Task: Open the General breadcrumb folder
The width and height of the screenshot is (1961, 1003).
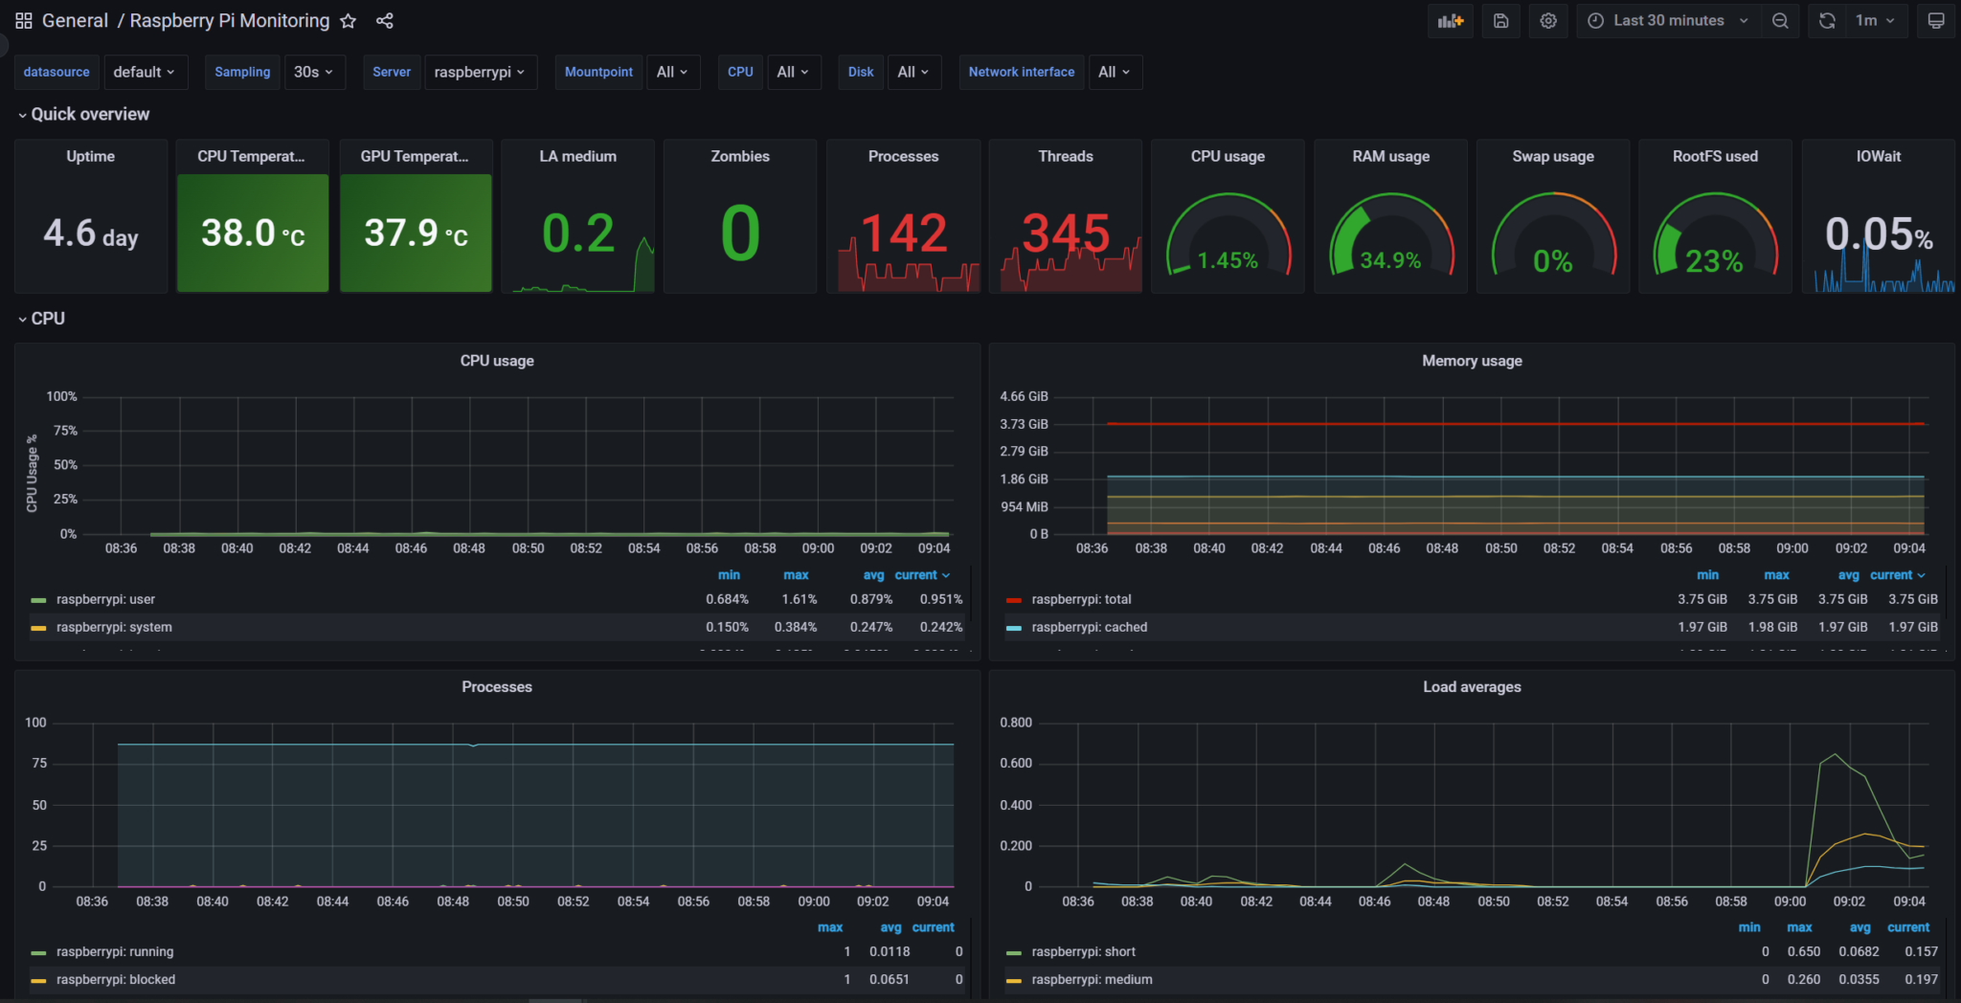Action: (x=75, y=20)
